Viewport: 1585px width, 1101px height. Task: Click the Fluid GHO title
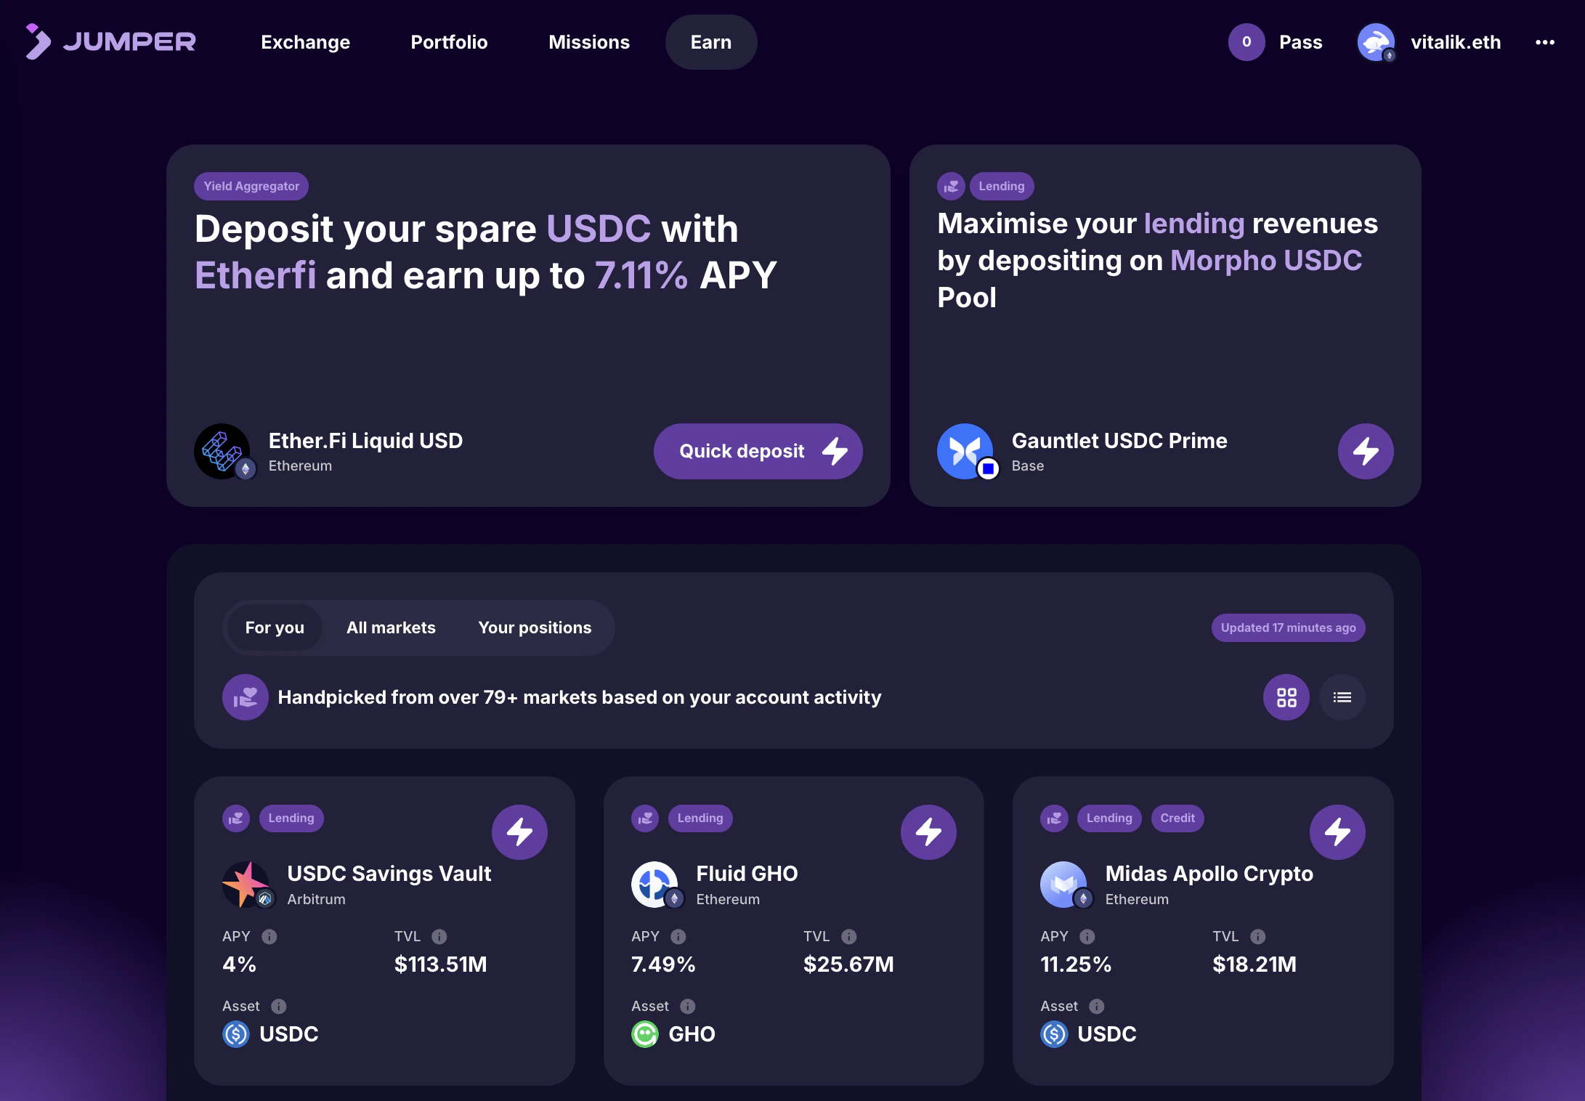pos(747,874)
